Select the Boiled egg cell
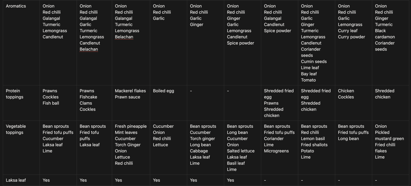The width and height of the screenshot is (411, 186). tap(163, 91)
